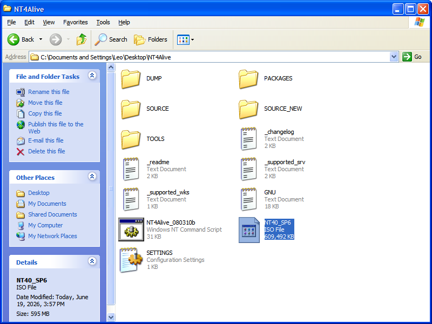Click E-mail this file
Viewport: 432px width, 324px height.
click(x=46, y=140)
